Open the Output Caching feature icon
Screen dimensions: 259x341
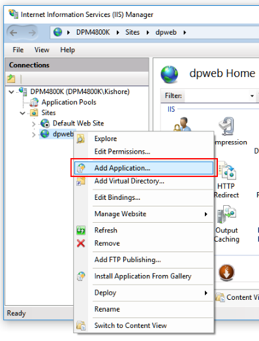tap(226, 214)
